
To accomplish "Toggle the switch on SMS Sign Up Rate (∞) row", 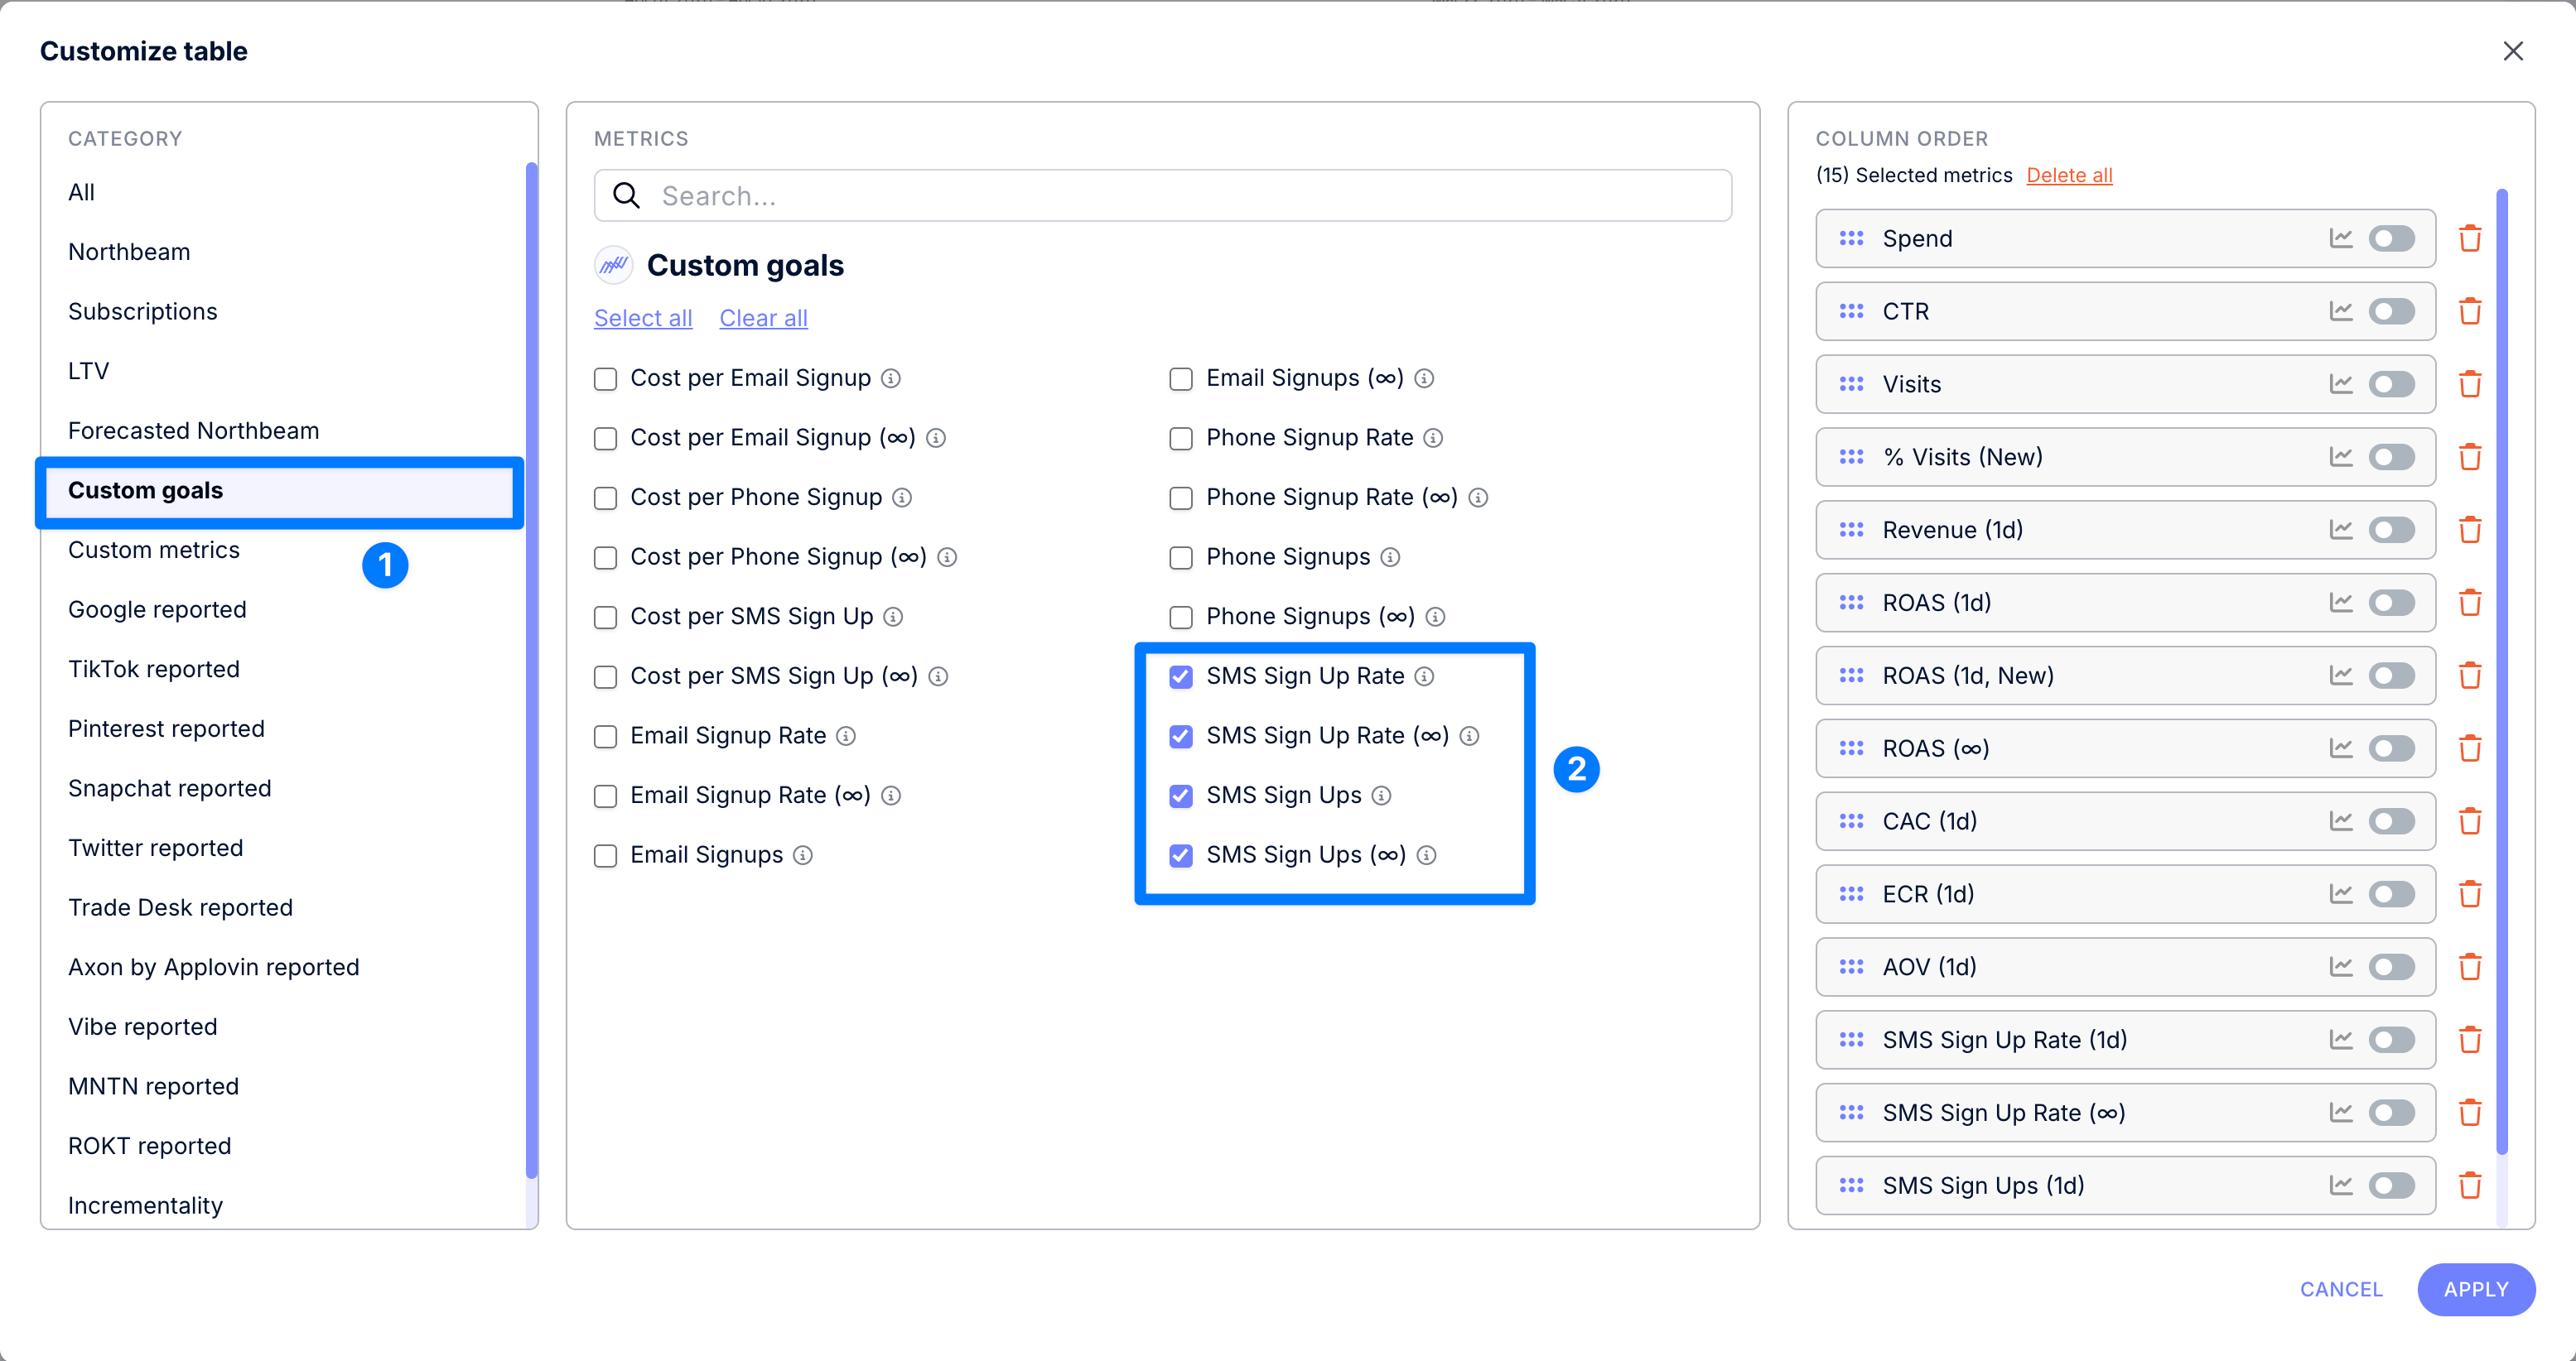I will [x=2392, y=1113].
